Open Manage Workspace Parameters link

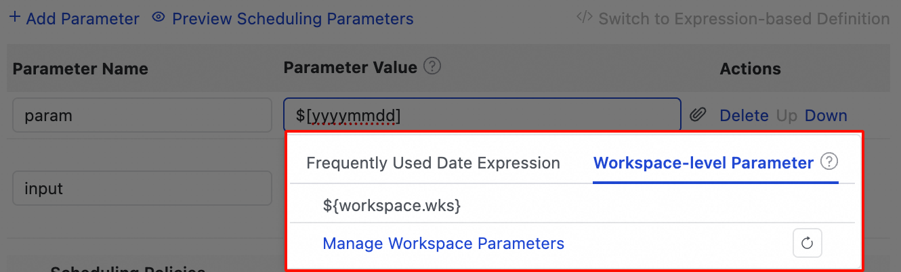[x=443, y=243]
